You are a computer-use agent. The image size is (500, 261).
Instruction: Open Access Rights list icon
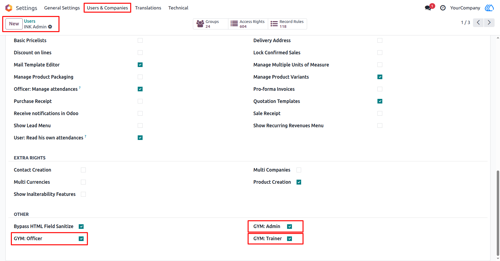(x=234, y=24)
